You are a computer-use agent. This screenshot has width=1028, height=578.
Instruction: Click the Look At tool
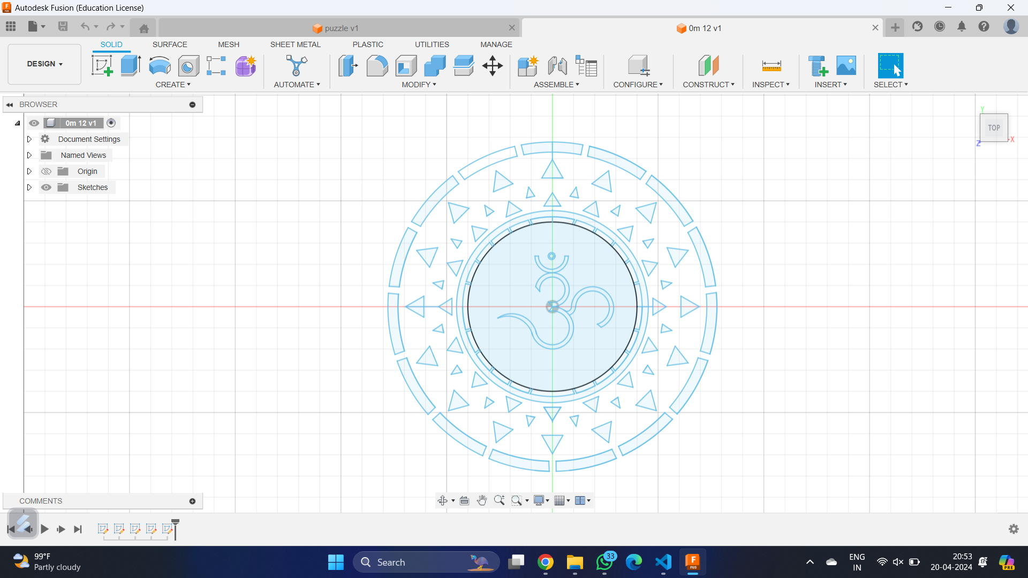click(x=464, y=500)
